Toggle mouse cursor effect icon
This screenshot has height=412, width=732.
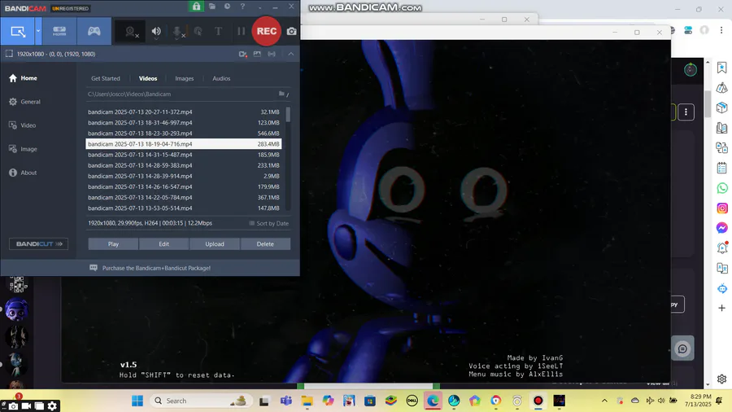198,31
